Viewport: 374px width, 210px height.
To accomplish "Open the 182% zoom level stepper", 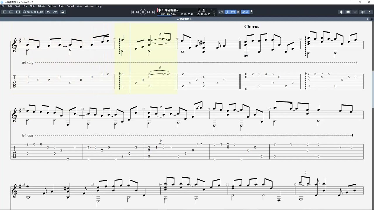I will click(x=35, y=12).
